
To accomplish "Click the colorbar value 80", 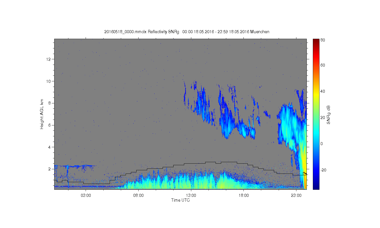I will pyautogui.click(x=323, y=40).
